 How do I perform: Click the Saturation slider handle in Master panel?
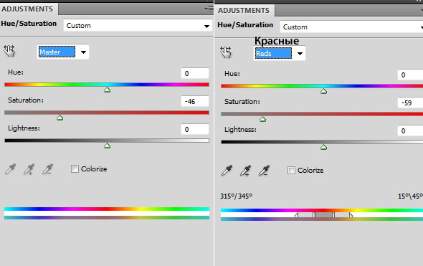[x=60, y=118]
